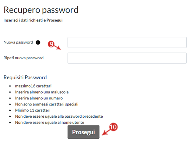Click the Recupero password heading
This screenshot has width=190, height=145.
[41, 10]
